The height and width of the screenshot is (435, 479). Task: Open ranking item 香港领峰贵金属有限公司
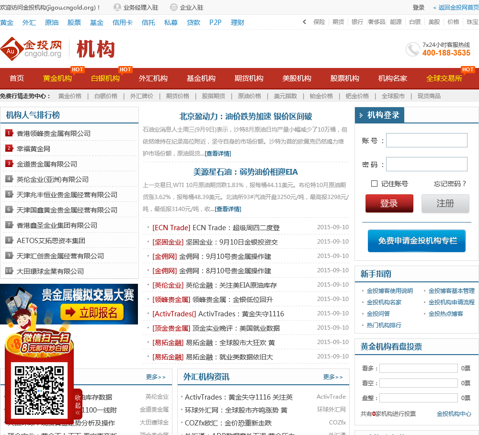pos(54,134)
